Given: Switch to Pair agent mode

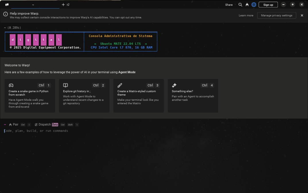Looking at the screenshot, I should point(13,125).
